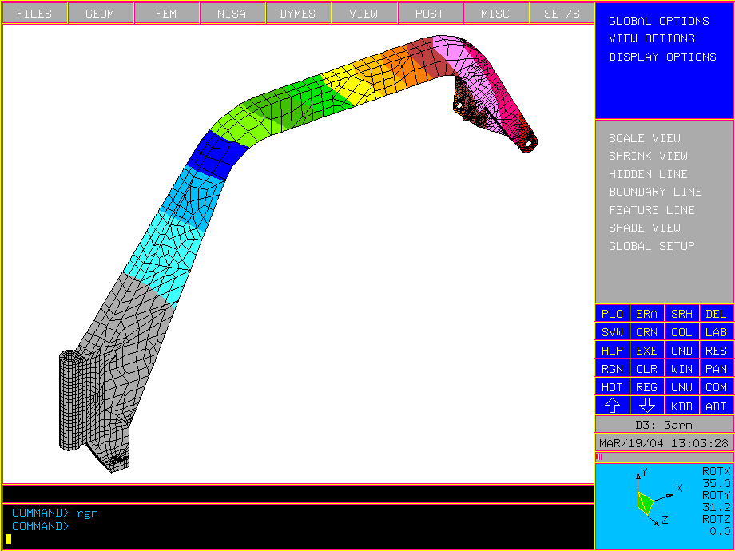Expand GLOBAL OPTIONS submenu
The height and width of the screenshot is (551, 735).
[658, 21]
